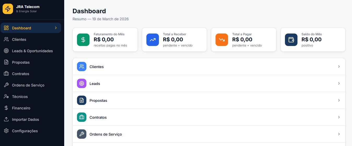Select the Total a Pagar summary card

click(244, 40)
